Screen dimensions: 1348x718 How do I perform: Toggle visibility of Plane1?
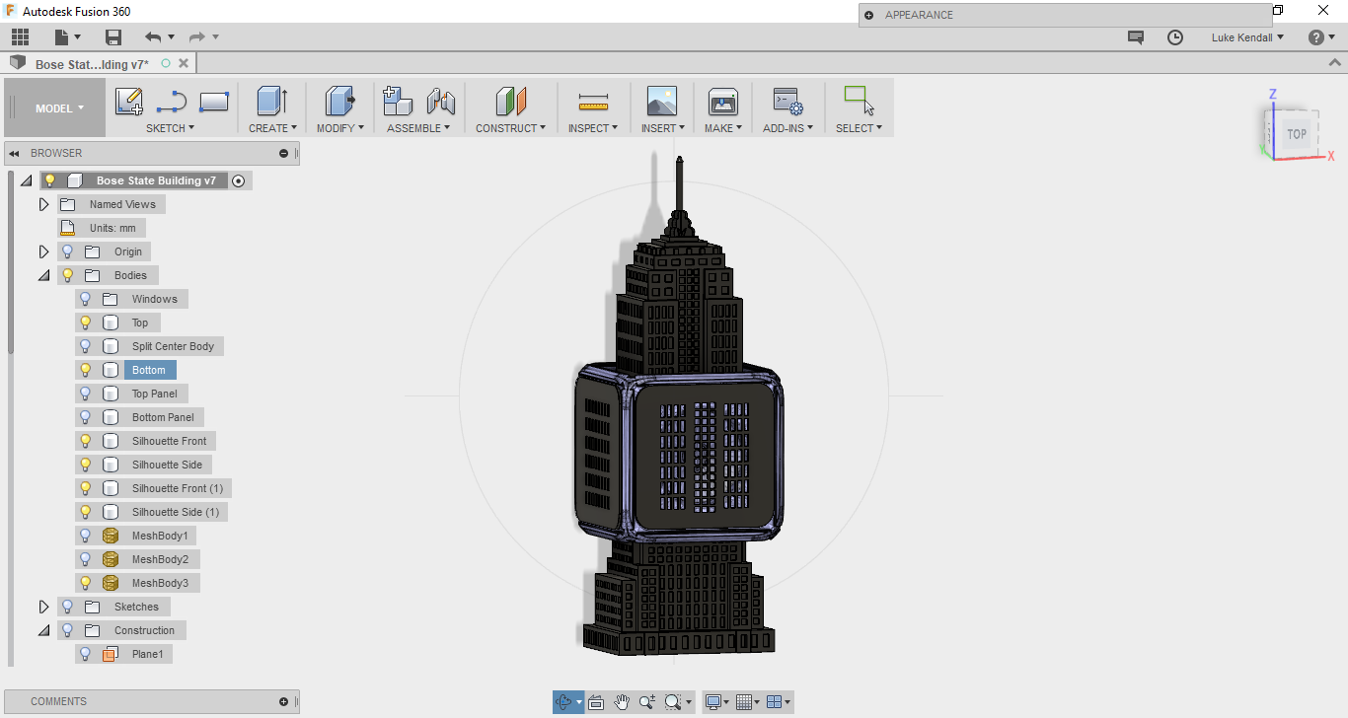(x=86, y=654)
